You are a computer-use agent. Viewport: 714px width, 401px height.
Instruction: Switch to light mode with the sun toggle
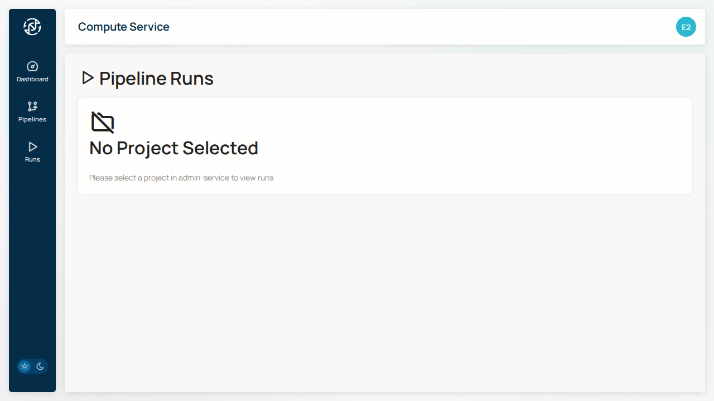(25, 366)
